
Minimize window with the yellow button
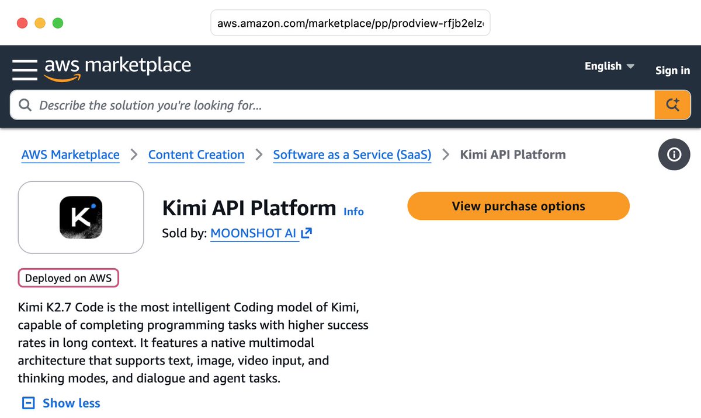40,23
